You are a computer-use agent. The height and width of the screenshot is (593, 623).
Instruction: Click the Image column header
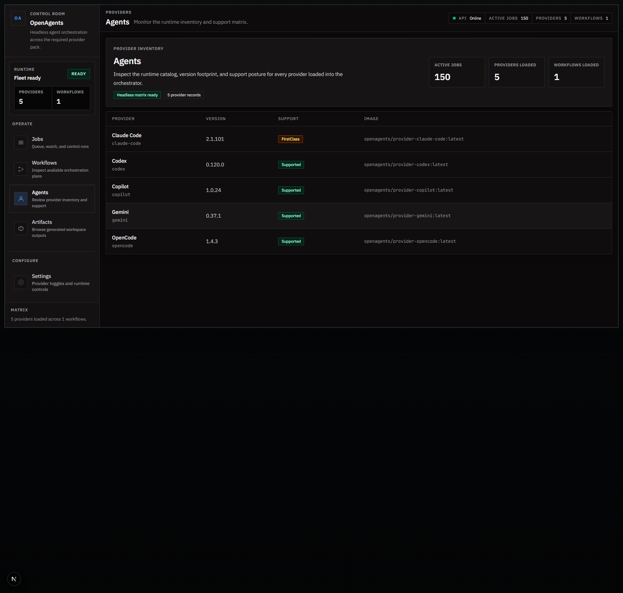[371, 119]
